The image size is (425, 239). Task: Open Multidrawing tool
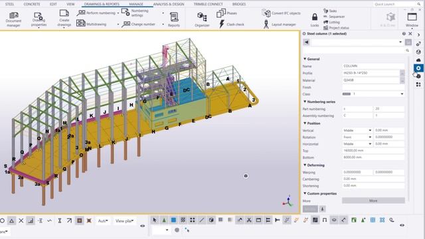[x=92, y=24]
